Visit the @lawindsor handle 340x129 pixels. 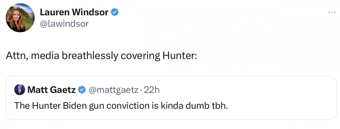pos(64,24)
